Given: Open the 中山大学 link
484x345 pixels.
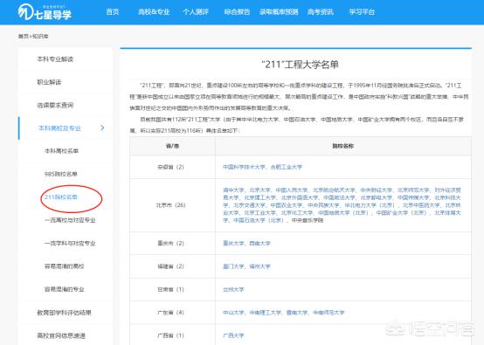Looking at the screenshot, I should pyautogui.click(x=233, y=313).
